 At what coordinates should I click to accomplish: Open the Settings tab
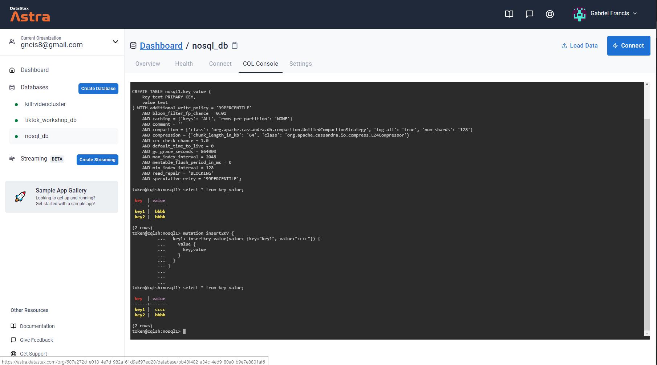[300, 64]
